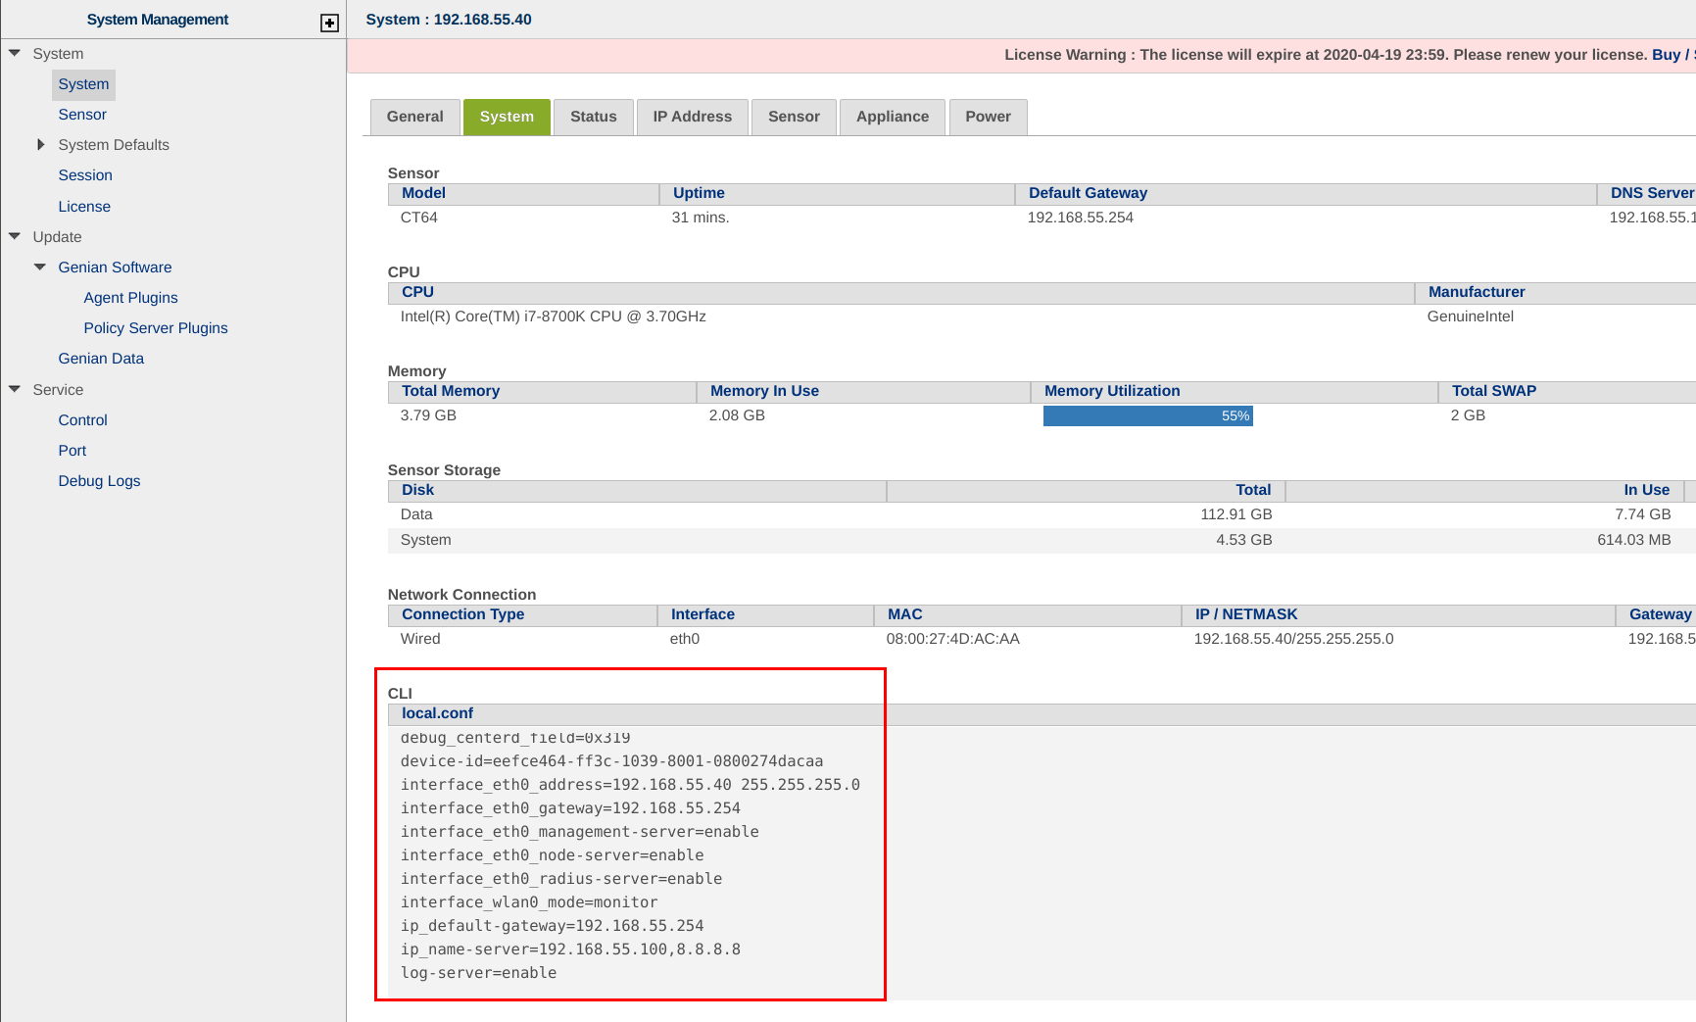Go to the Session page

tap(85, 175)
